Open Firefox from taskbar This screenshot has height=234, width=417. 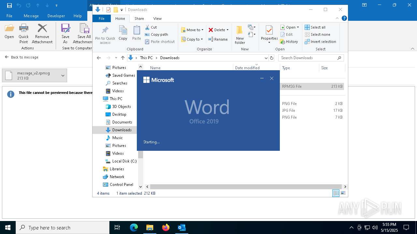click(166, 227)
